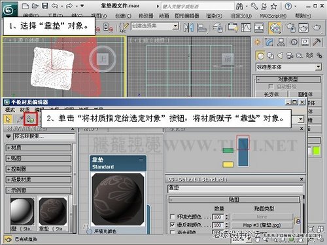
Task: Open the 图形编辑器 menu
Action: [x=187, y=16]
